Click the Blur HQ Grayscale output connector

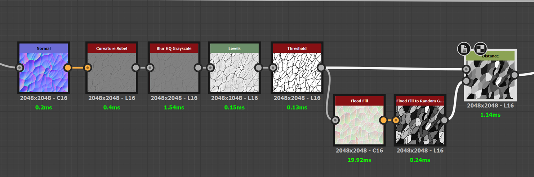point(198,67)
